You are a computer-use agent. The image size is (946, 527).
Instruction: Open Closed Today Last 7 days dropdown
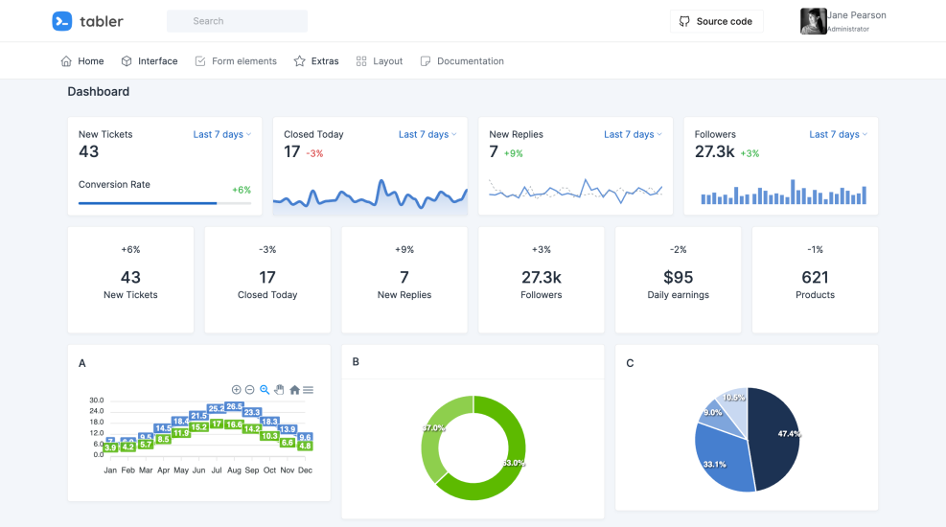(427, 135)
